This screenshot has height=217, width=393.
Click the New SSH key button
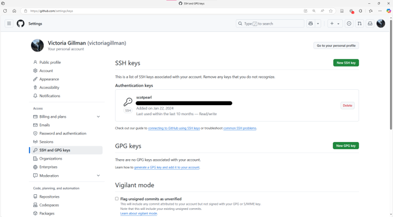point(346,63)
